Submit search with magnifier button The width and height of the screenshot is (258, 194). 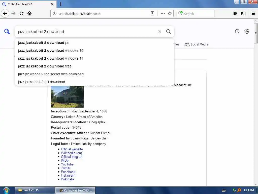168,32
